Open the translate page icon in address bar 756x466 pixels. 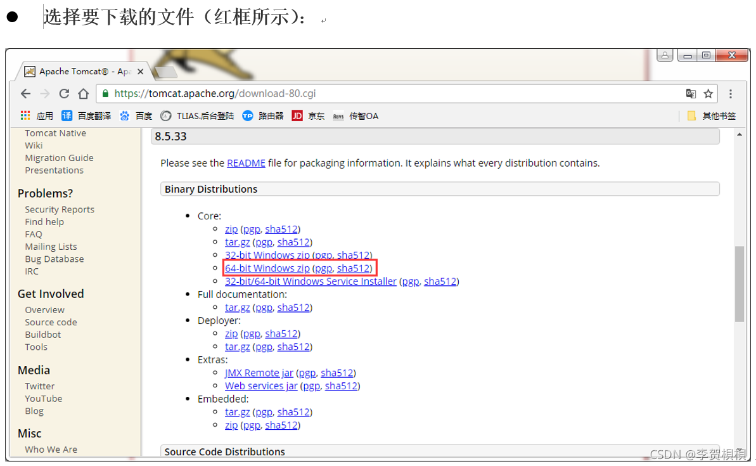[x=691, y=94]
